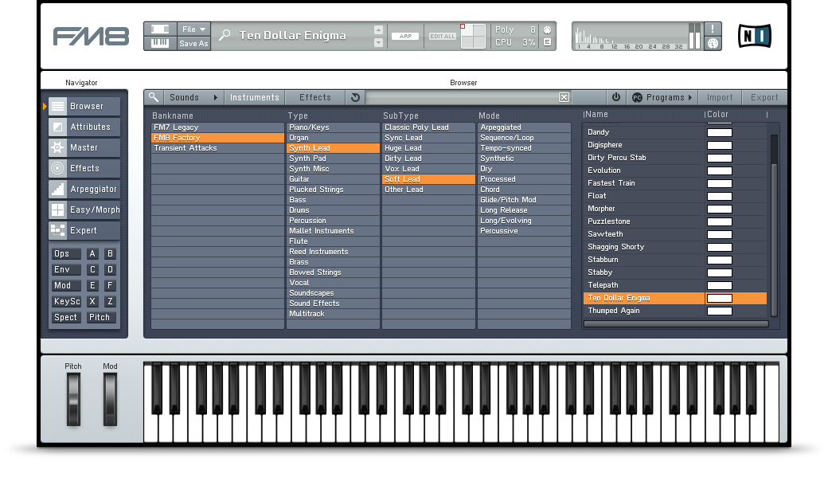
Task: Step to previous preset with up arrow
Action: click(x=379, y=29)
